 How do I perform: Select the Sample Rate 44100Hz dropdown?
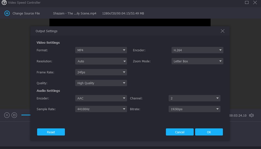pos(101,109)
